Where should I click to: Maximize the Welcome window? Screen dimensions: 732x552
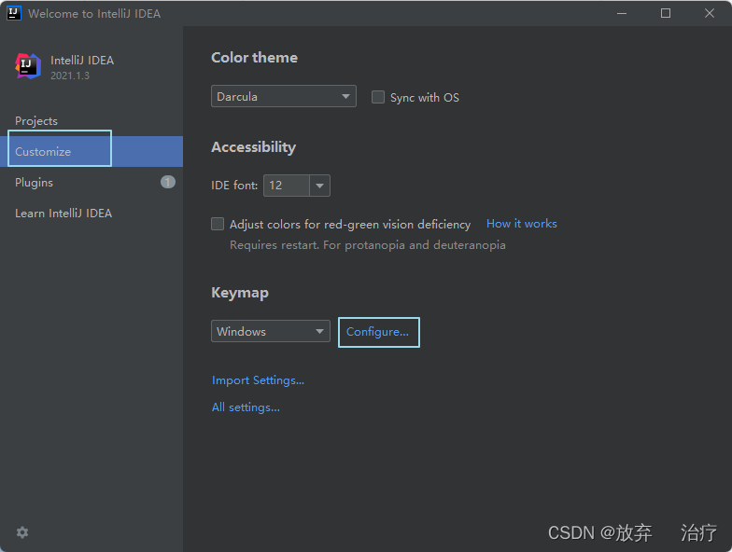(x=666, y=13)
